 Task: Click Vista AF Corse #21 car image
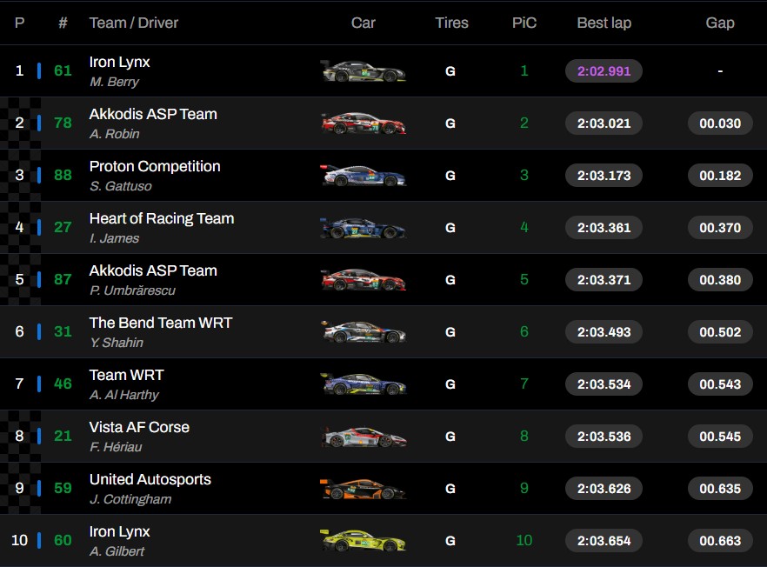[x=363, y=437]
